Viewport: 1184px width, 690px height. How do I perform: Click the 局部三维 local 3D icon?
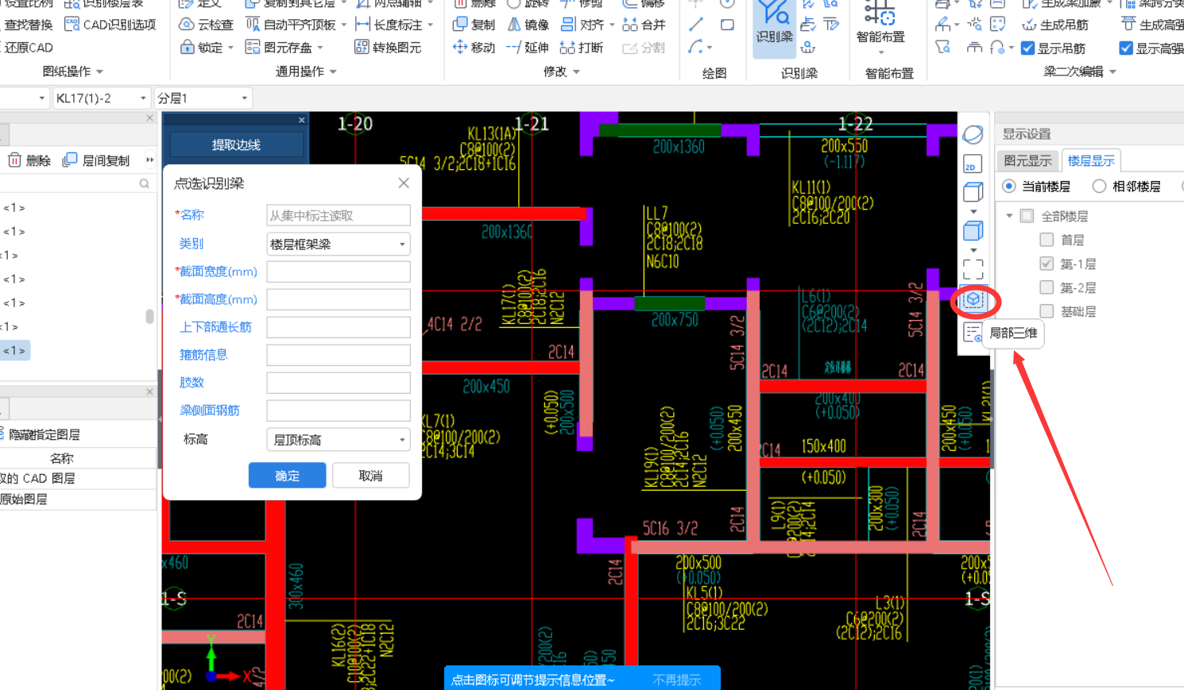pos(974,300)
